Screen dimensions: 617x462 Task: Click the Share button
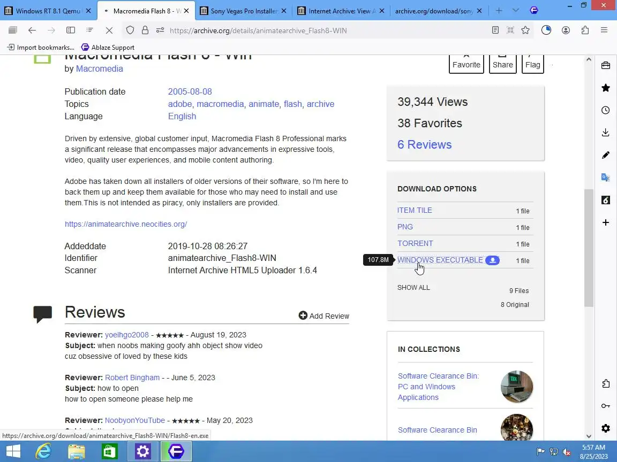point(502,63)
